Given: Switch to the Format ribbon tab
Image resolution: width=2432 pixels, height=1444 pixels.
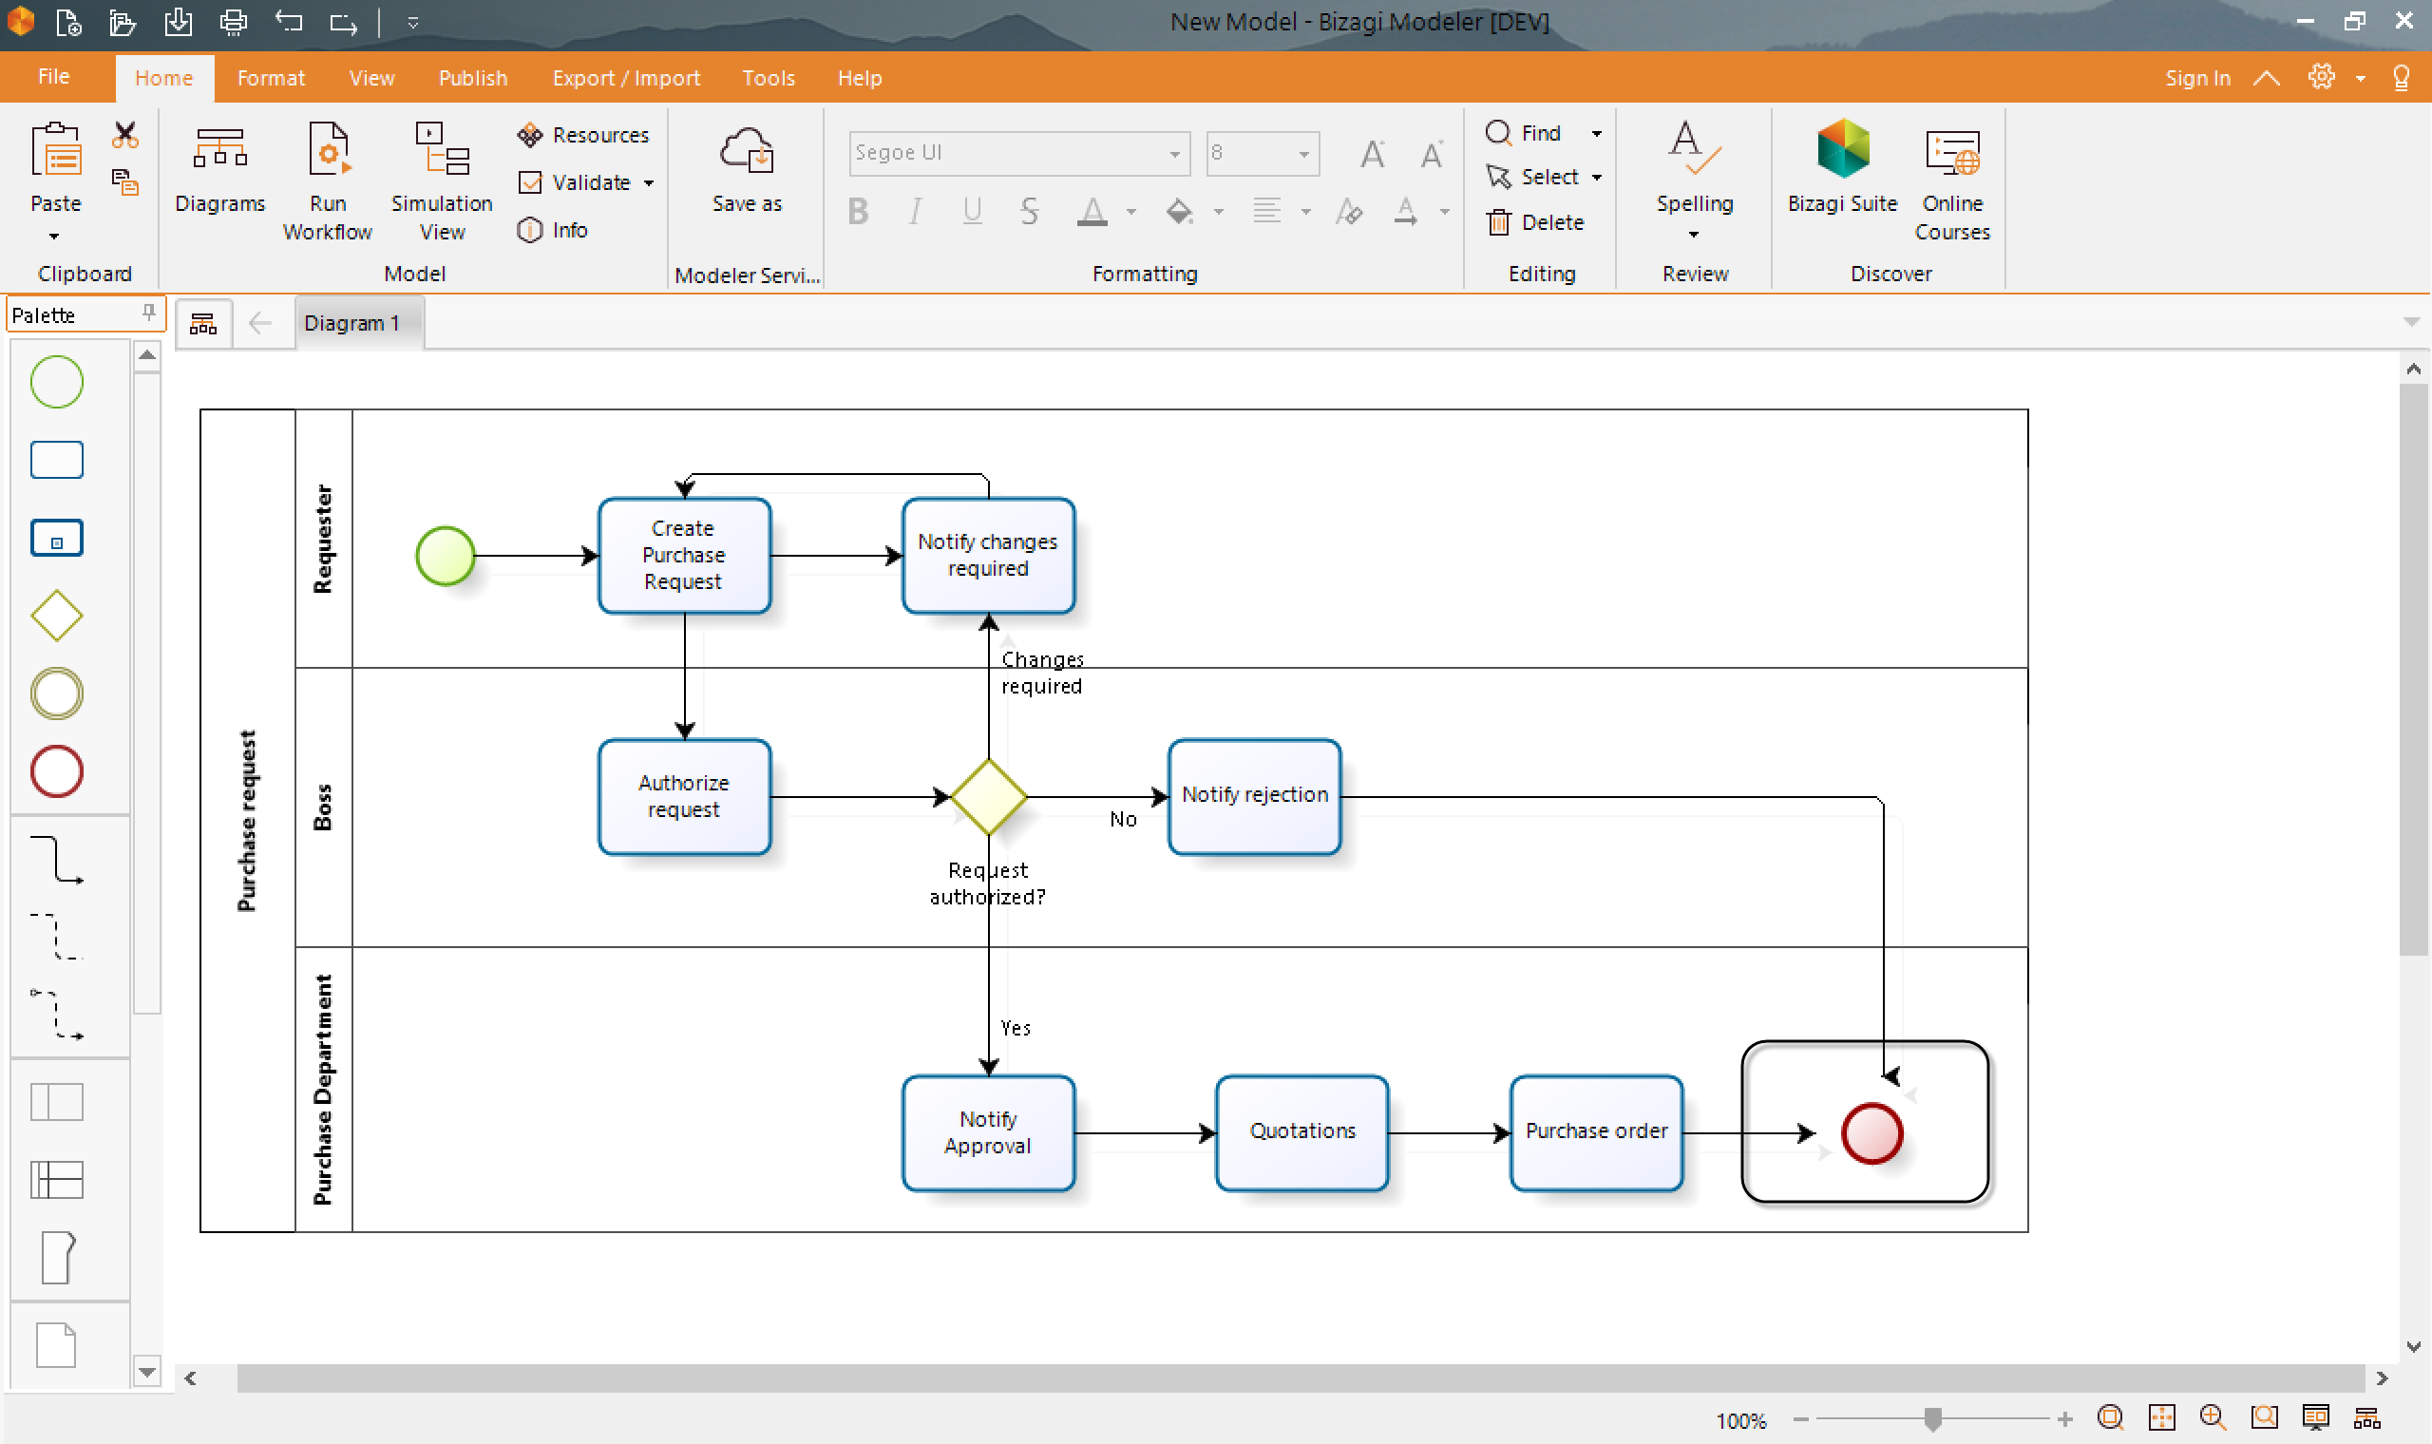Looking at the screenshot, I should (x=271, y=77).
